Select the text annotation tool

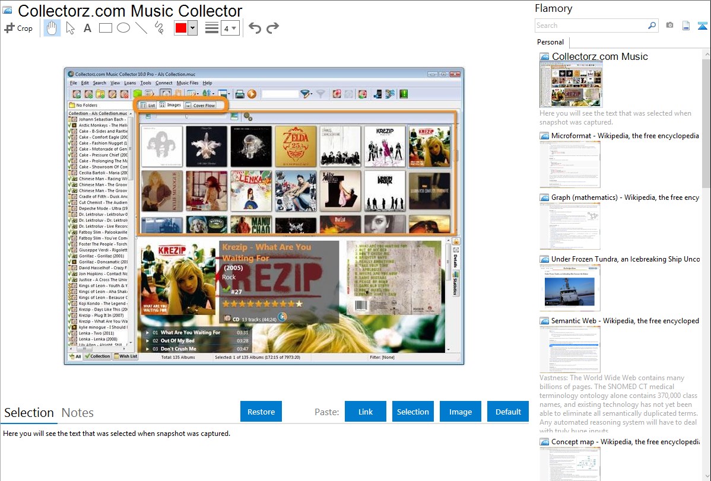(87, 28)
